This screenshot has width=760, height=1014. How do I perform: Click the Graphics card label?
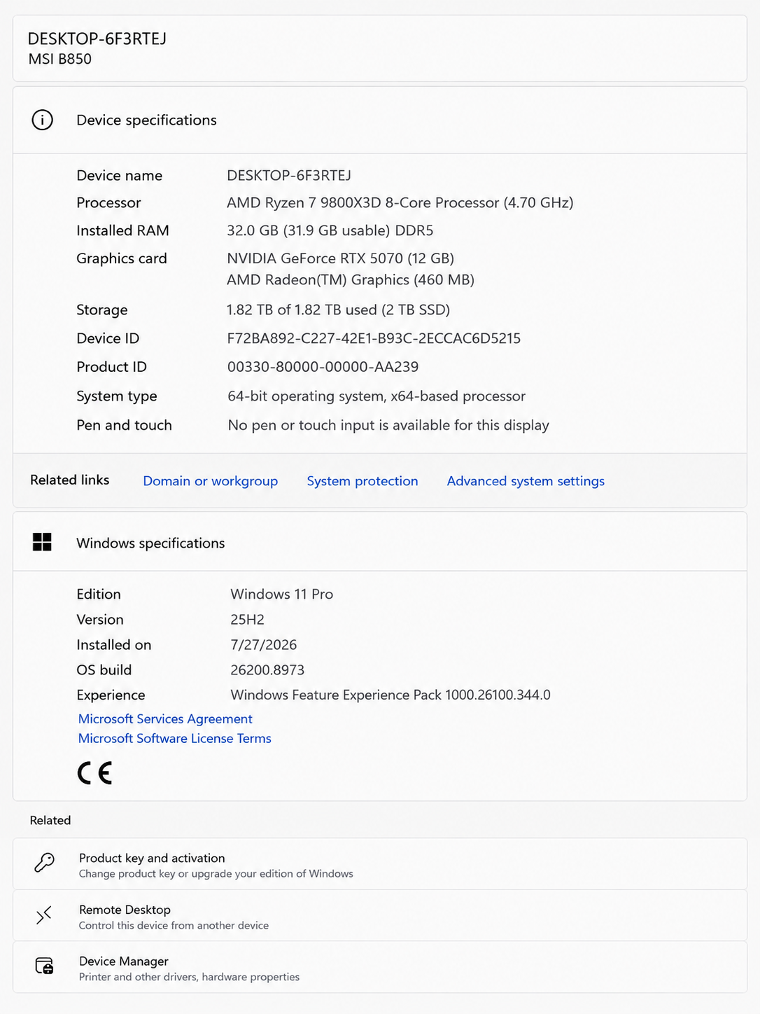(122, 258)
